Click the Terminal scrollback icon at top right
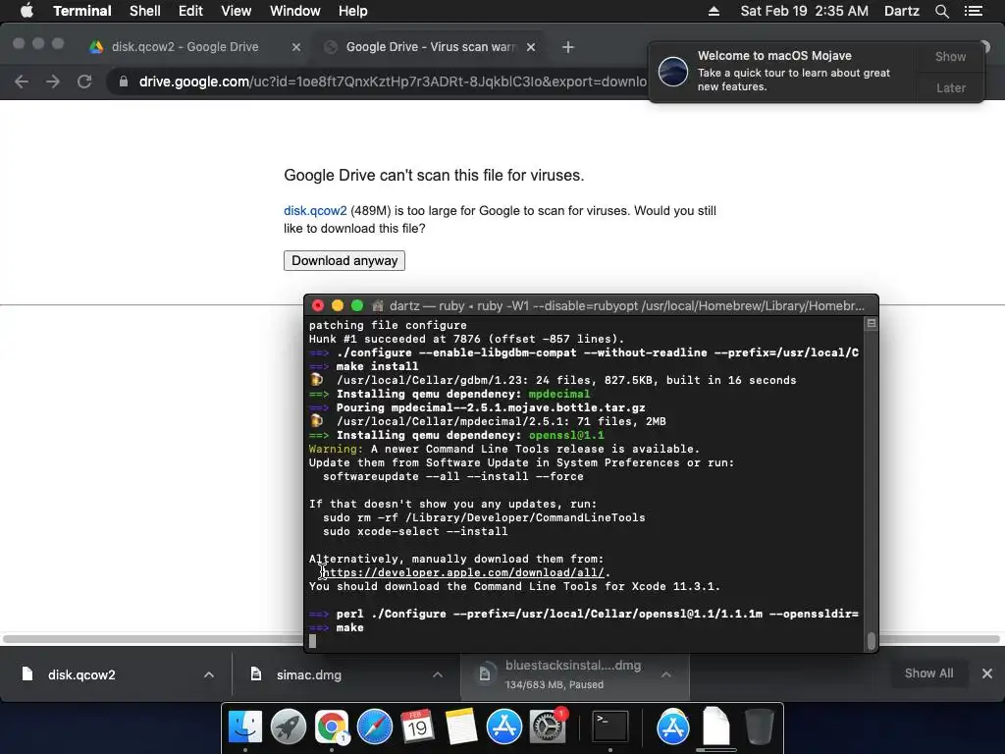Screen dimensions: 1005x754 (872, 324)
